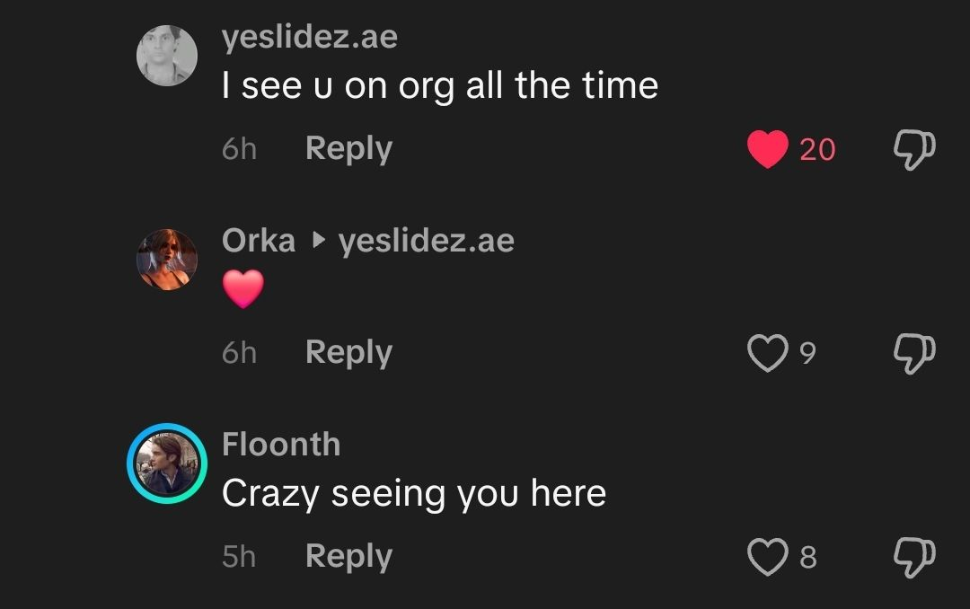Reply to Floonth's comment
The image size is (970, 609).
348,555
